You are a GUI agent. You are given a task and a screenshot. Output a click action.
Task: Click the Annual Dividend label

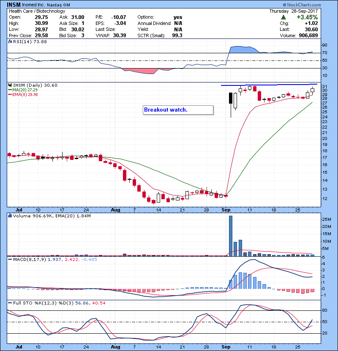point(154,23)
